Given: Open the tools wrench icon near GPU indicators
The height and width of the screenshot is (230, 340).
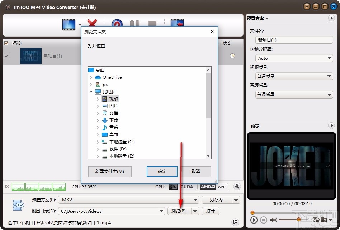Looking at the screenshot, I should [x=237, y=187].
